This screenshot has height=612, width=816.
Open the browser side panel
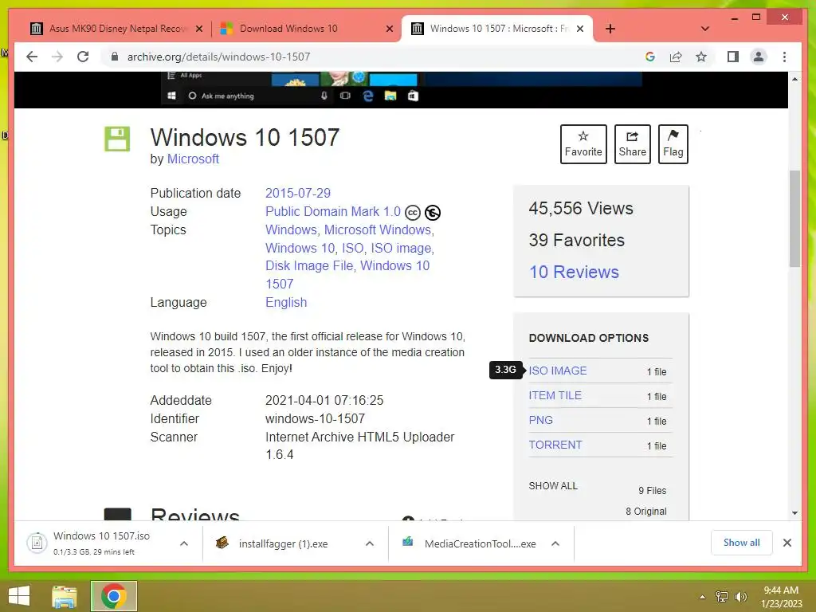click(733, 57)
